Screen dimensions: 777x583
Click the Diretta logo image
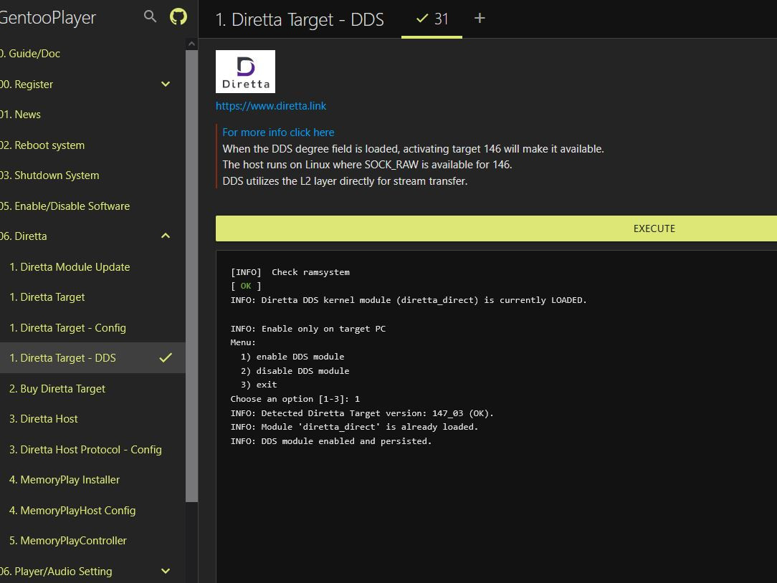245,72
